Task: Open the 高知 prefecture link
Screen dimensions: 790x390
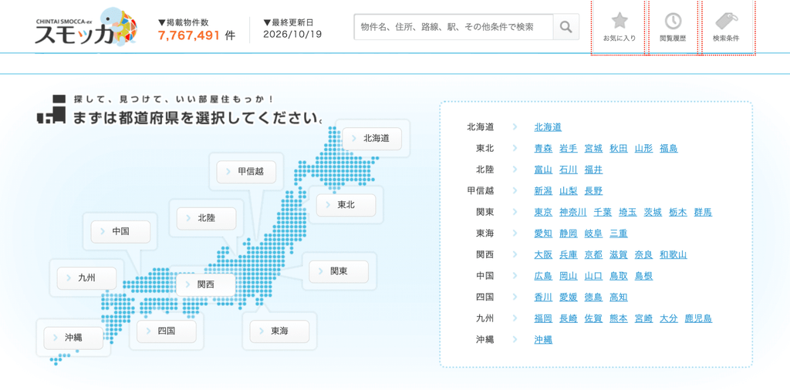Action: (x=619, y=297)
